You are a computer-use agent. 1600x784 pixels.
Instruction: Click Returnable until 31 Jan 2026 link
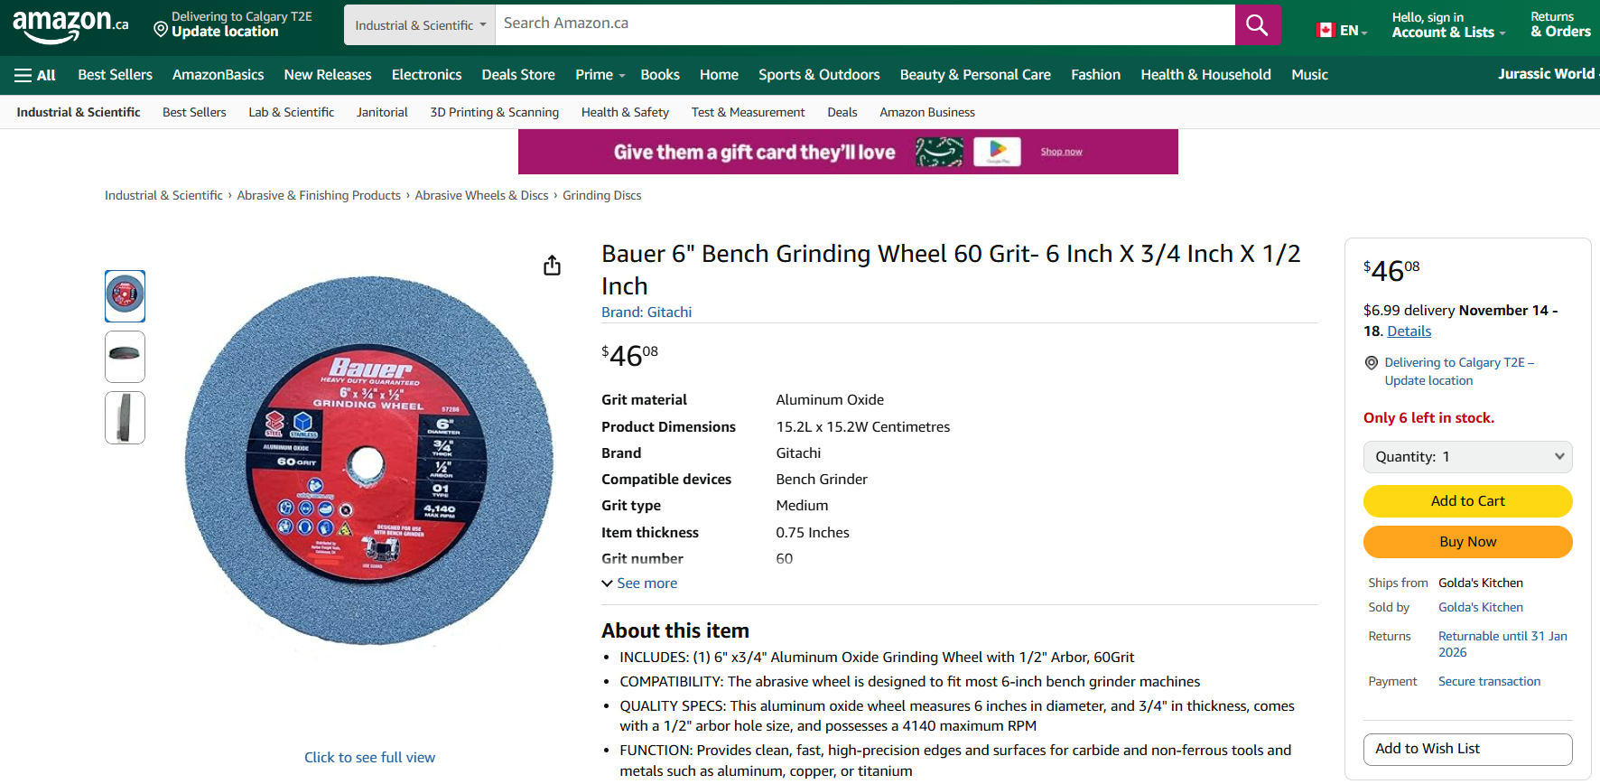pos(1502,644)
